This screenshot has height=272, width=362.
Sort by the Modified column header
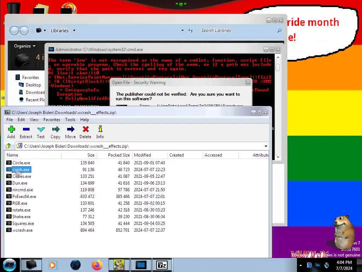150,155
